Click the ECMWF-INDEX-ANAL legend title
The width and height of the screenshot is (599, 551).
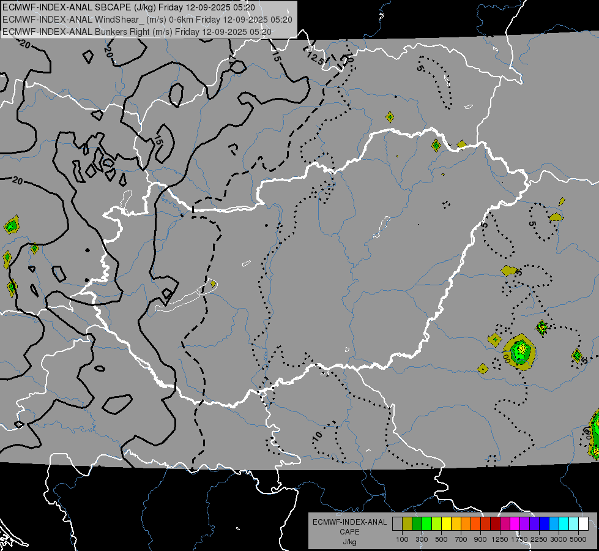click(x=349, y=522)
